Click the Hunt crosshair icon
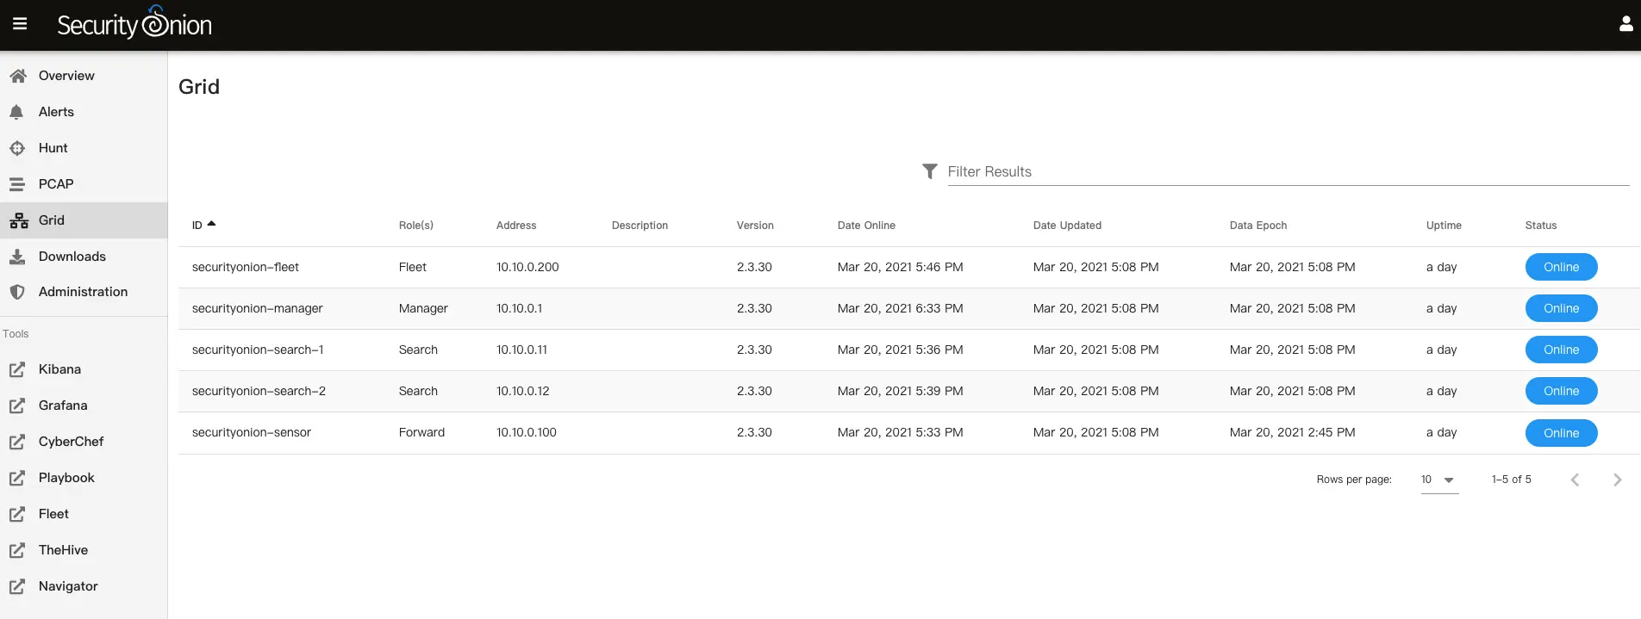The height and width of the screenshot is (619, 1641). (x=17, y=148)
